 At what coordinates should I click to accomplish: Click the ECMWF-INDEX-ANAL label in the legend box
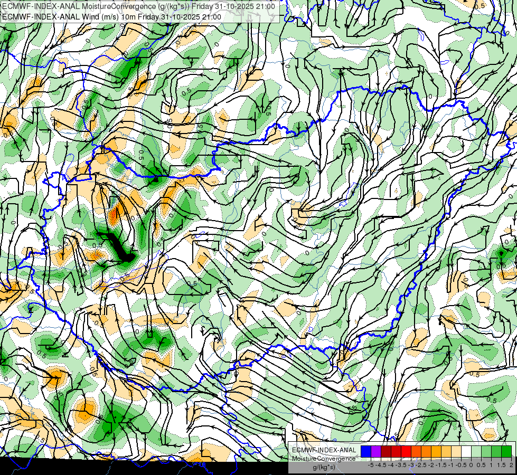(x=324, y=450)
